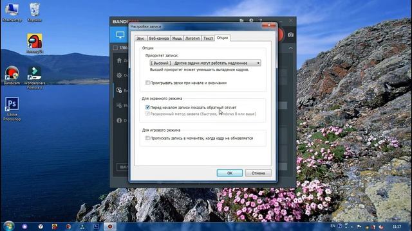This screenshot has height=231, width=412.
Task: Select the Bandicam desktop shortcut
Action: pos(12,76)
